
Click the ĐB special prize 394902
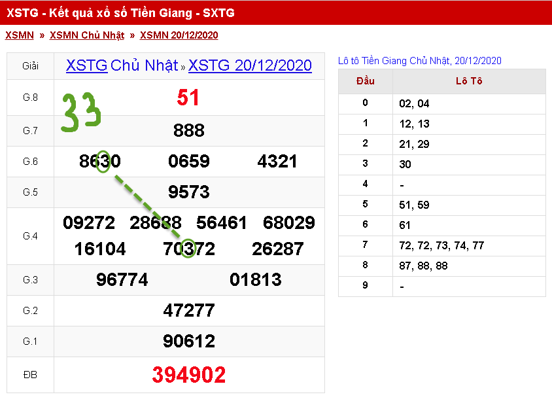[189, 375]
